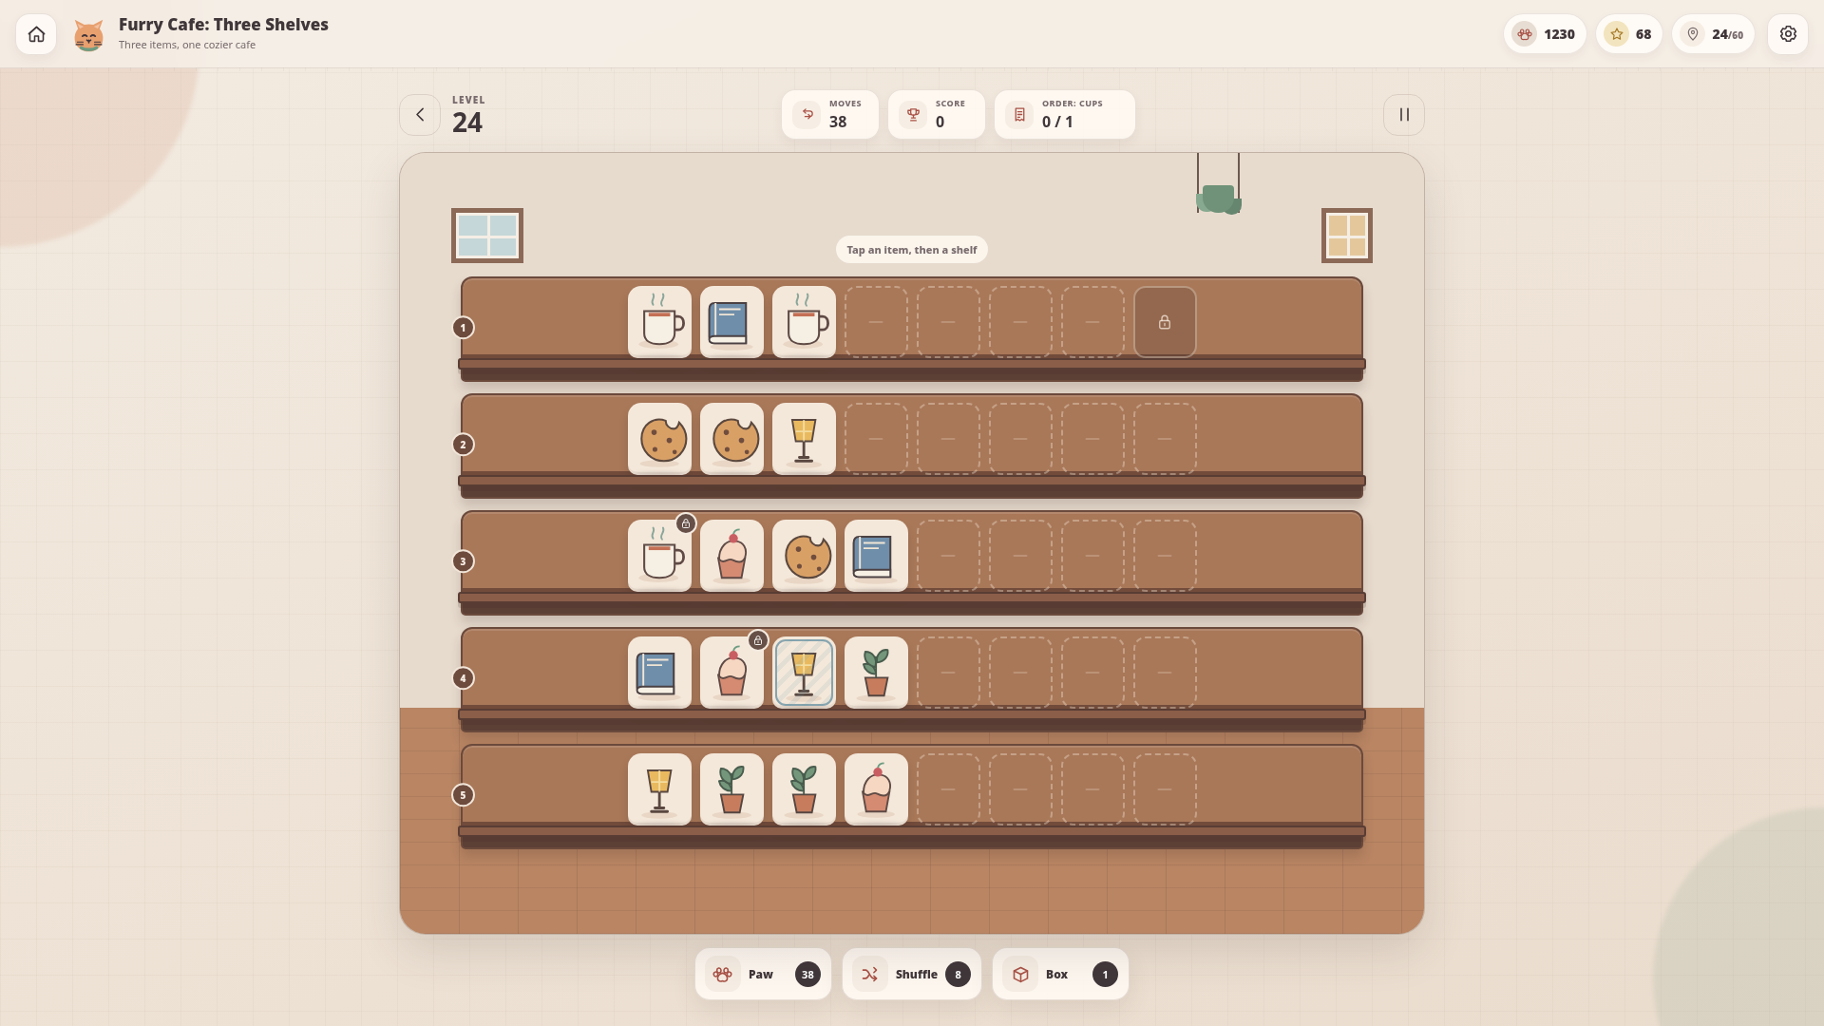This screenshot has height=1026, width=1824.
Task: Tap the locked coffee cup on shelf 3
Action: tap(659, 556)
